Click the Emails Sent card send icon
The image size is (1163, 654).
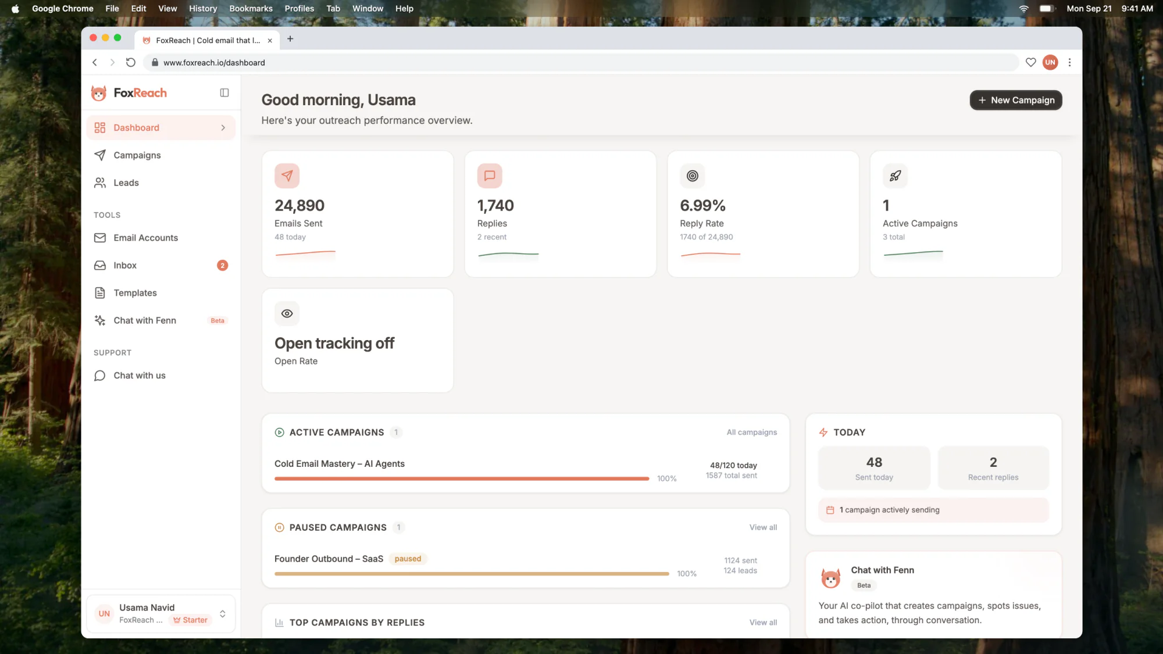287,176
